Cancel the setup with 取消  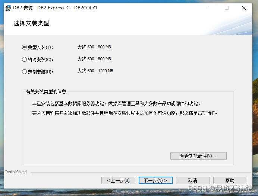[193, 180]
